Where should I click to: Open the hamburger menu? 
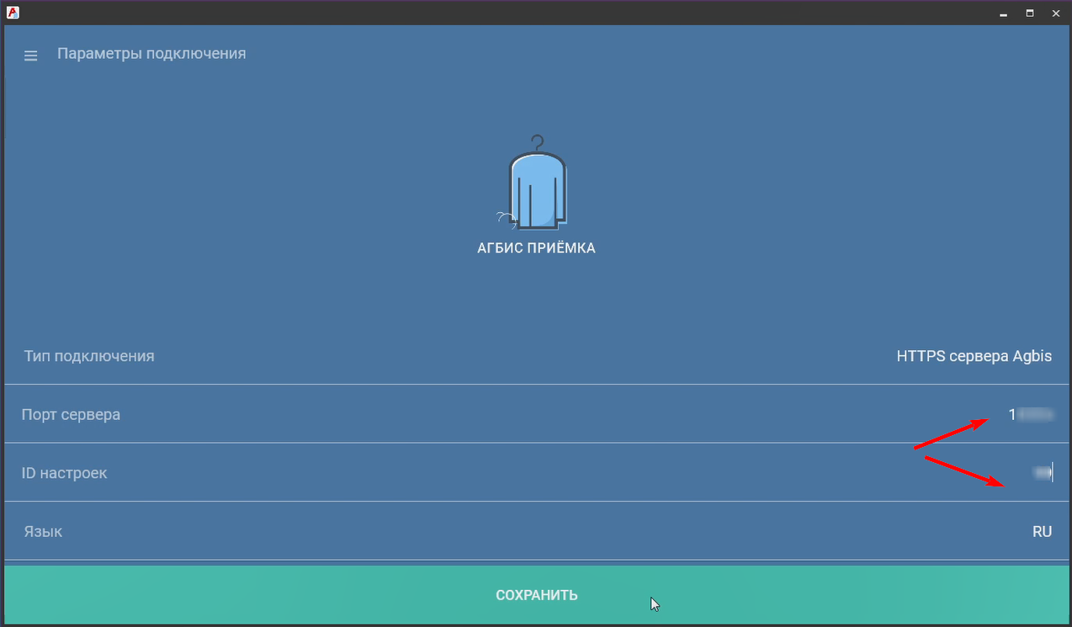tap(31, 56)
